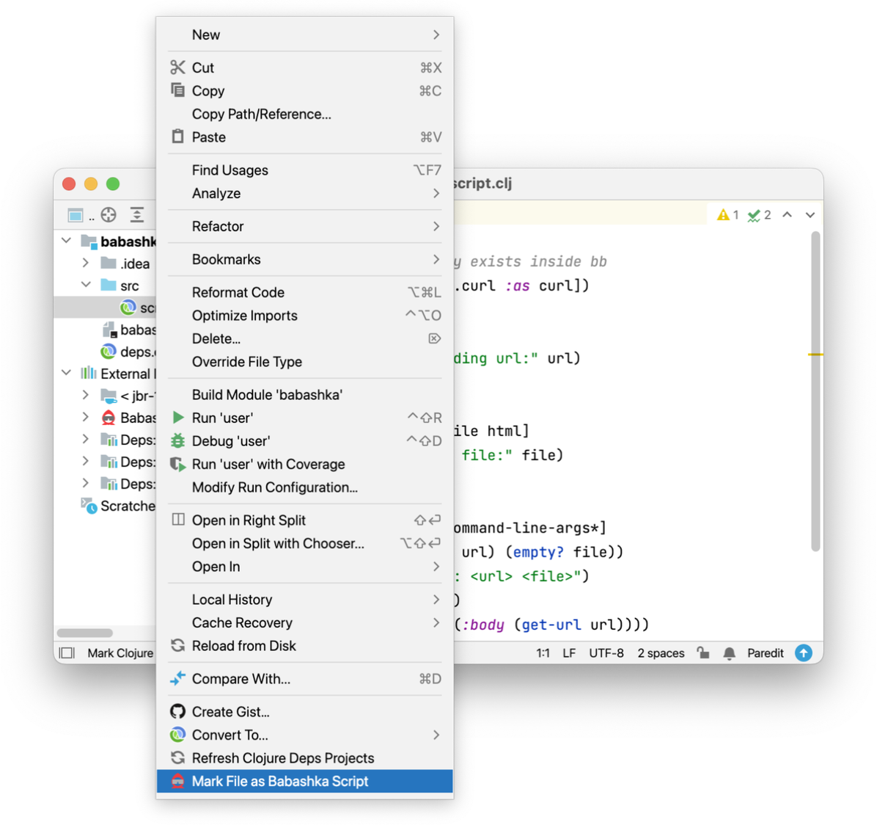Screen dimensions: 877x825
Task: Click the green Run 'user' play icon
Action: [178, 418]
